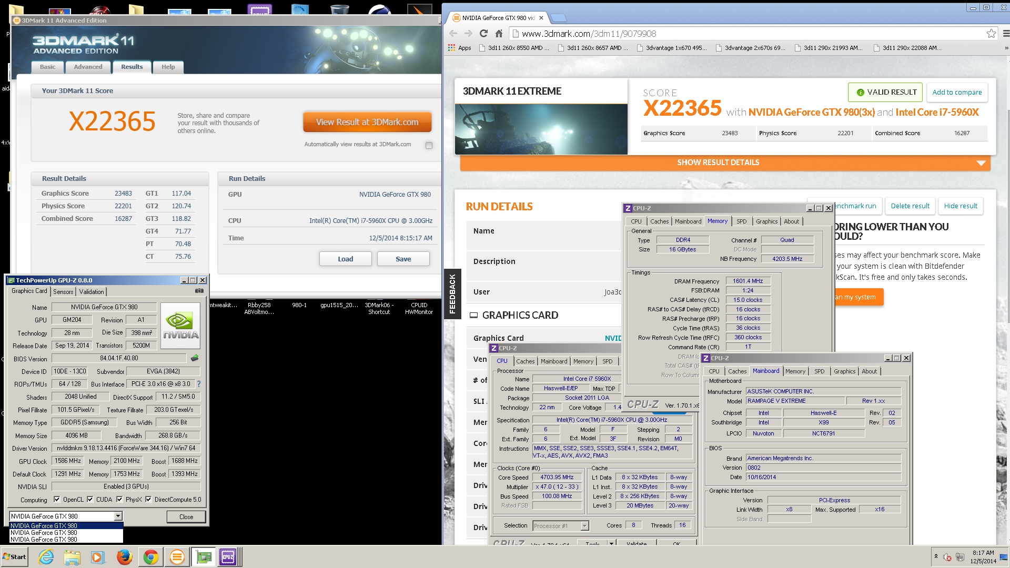Viewport: 1010px width, 568px height.
Task: Open SPD tab in CPU-Z memory window
Action: click(741, 221)
